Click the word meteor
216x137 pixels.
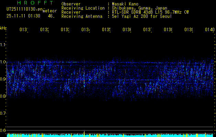click(x=49, y=11)
